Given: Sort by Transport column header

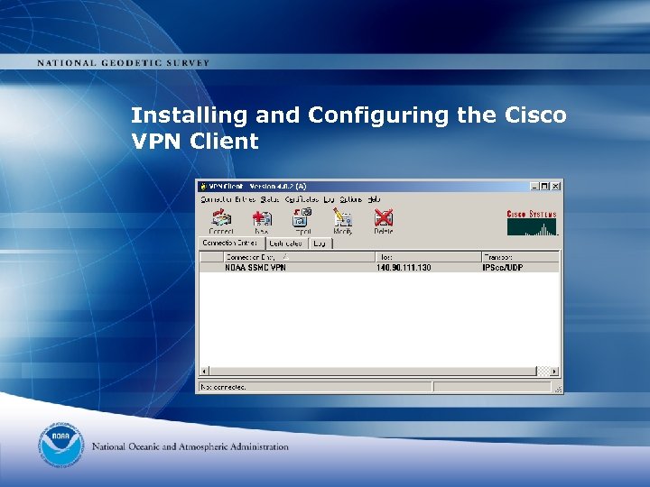Looking at the screenshot, I should (520, 257).
